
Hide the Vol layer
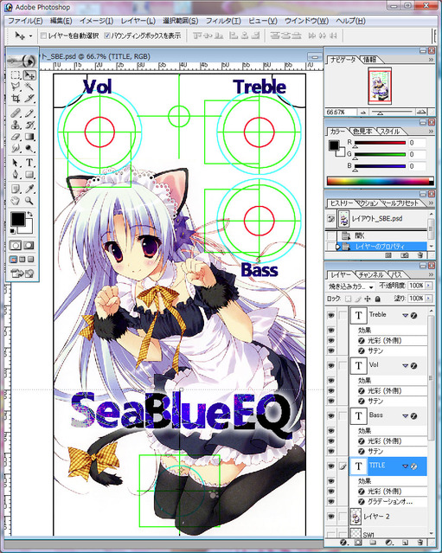pyautogui.click(x=330, y=365)
